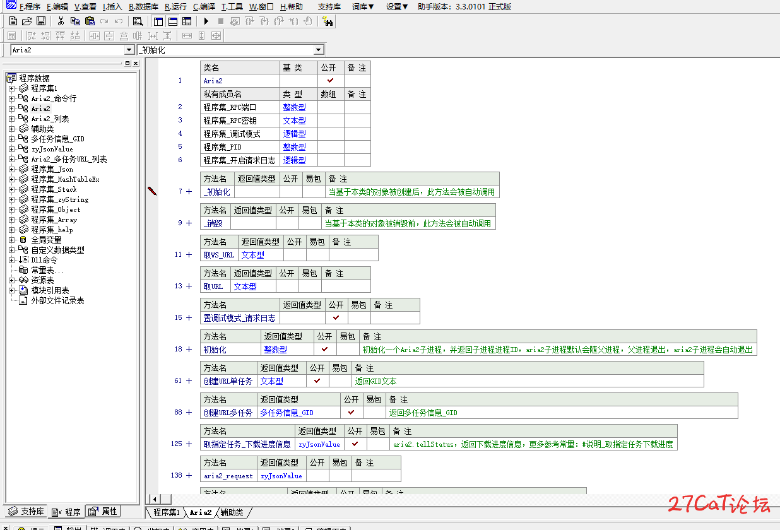Open the Find magnifier toolbar icon
780x530 pixels.
pos(138,21)
